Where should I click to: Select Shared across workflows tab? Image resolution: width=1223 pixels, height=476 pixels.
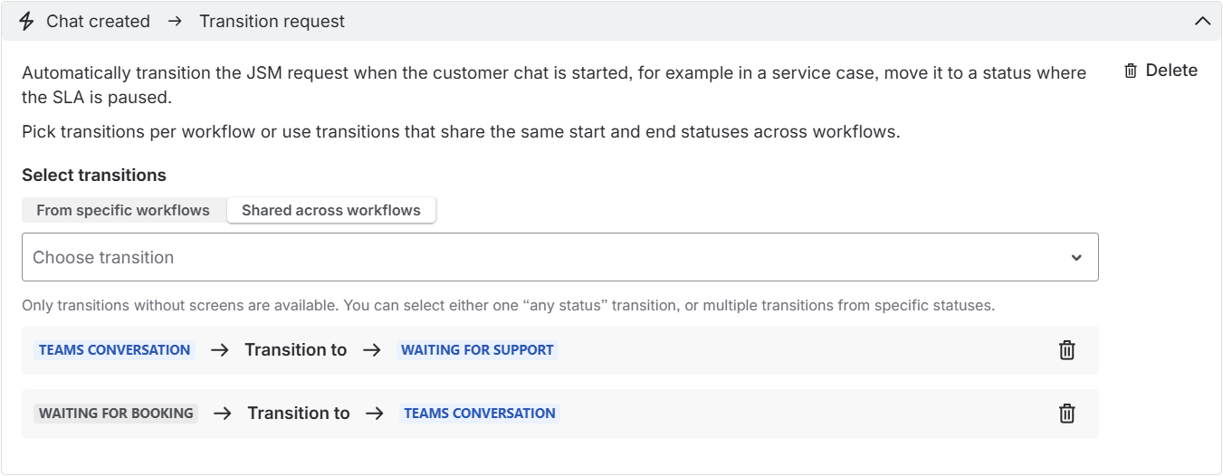[330, 210]
